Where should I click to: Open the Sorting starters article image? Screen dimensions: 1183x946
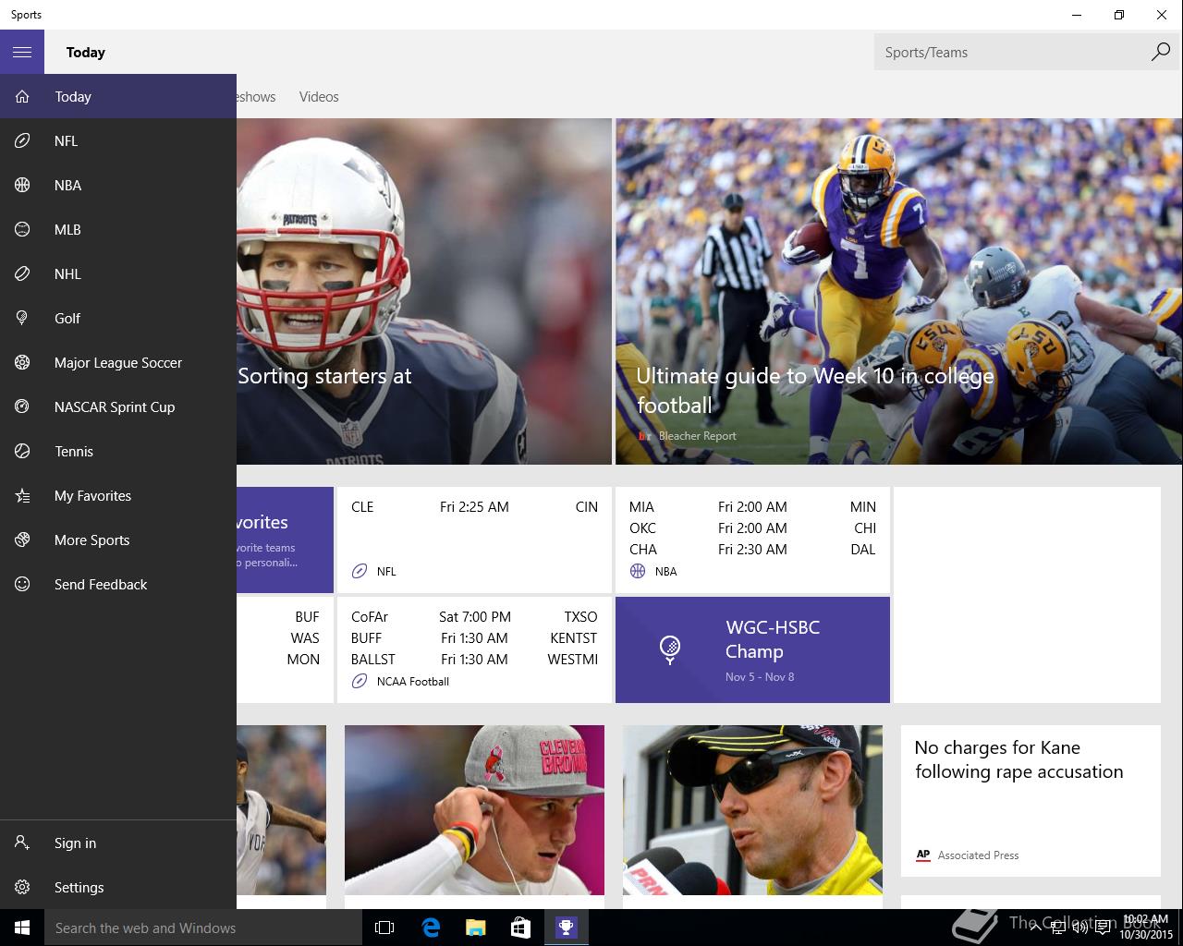click(x=424, y=291)
